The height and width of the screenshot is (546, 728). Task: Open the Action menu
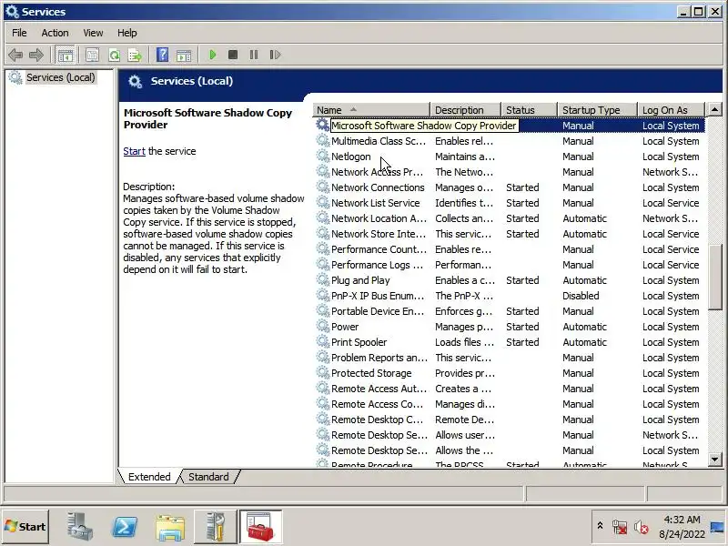pos(55,33)
